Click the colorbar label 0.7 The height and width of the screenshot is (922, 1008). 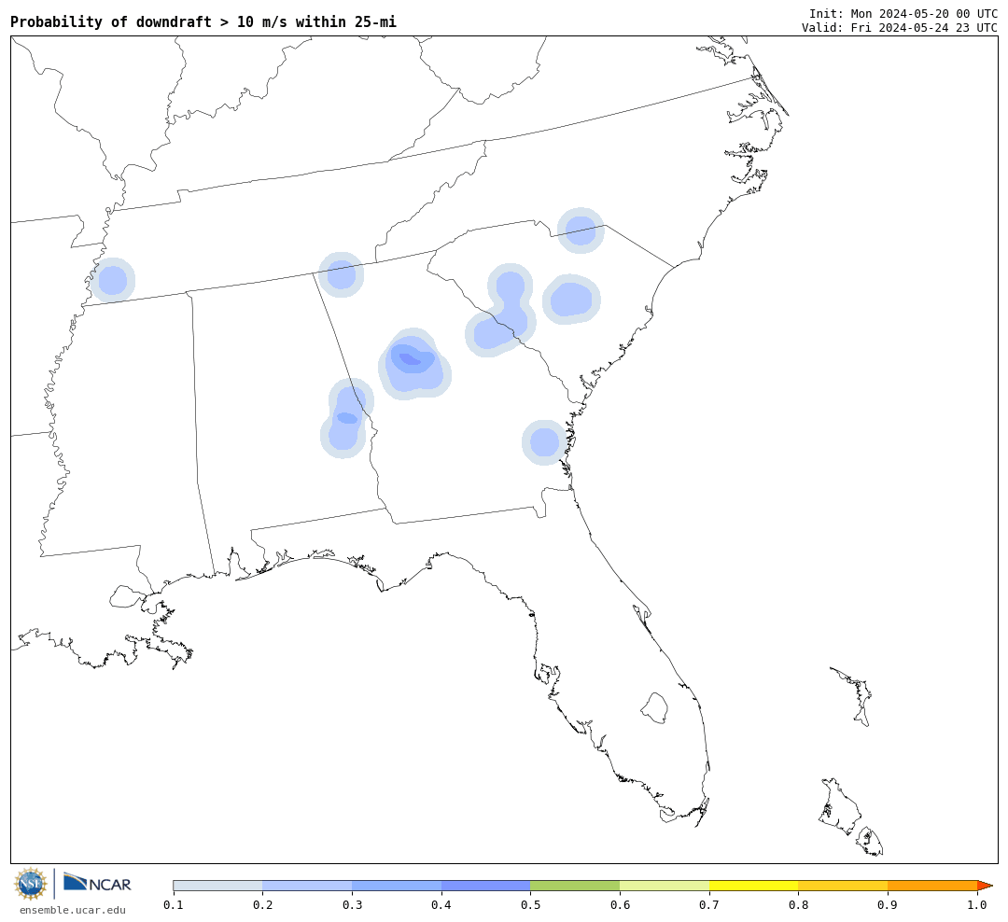(x=709, y=905)
